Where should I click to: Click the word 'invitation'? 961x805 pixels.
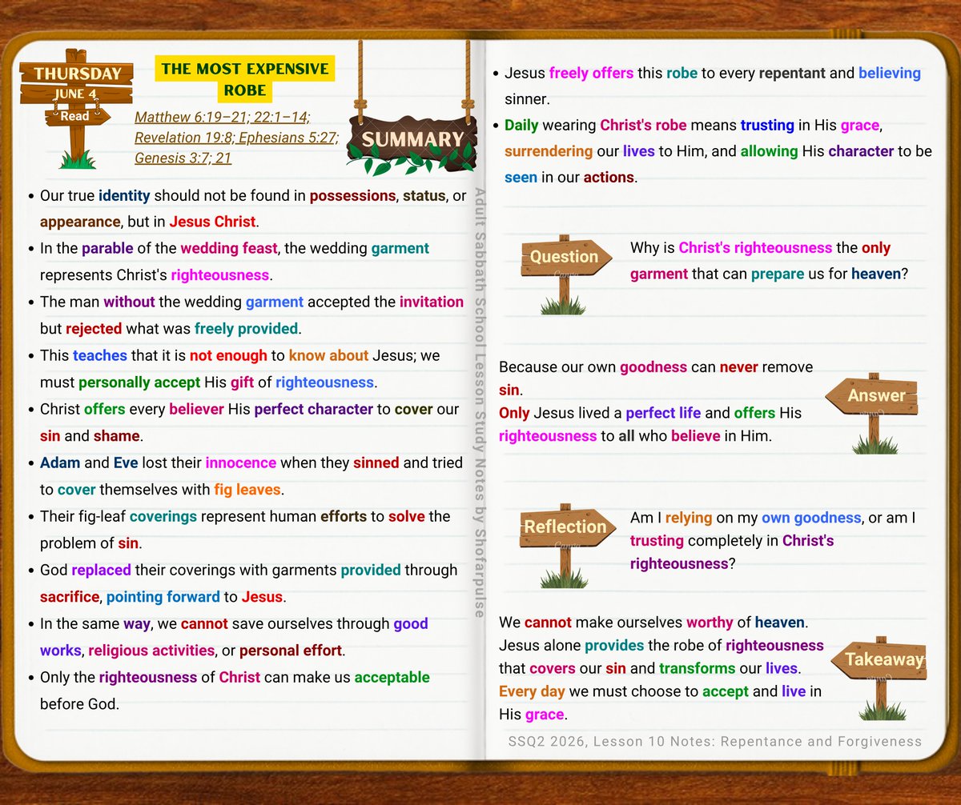(x=432, y=302)
